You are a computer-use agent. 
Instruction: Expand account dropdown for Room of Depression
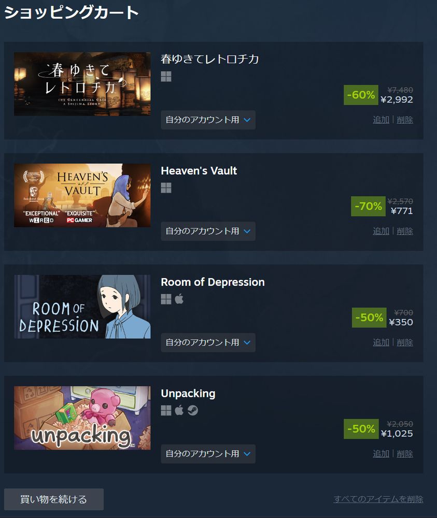coord(208,342)
